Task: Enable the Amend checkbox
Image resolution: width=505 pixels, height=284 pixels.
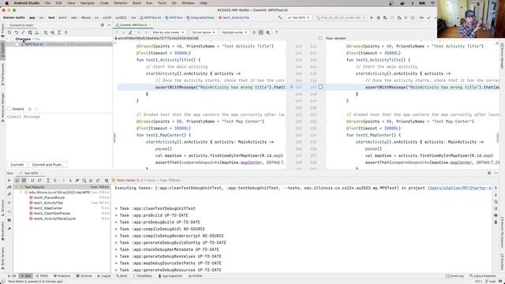Action: (x=9, y=109)
